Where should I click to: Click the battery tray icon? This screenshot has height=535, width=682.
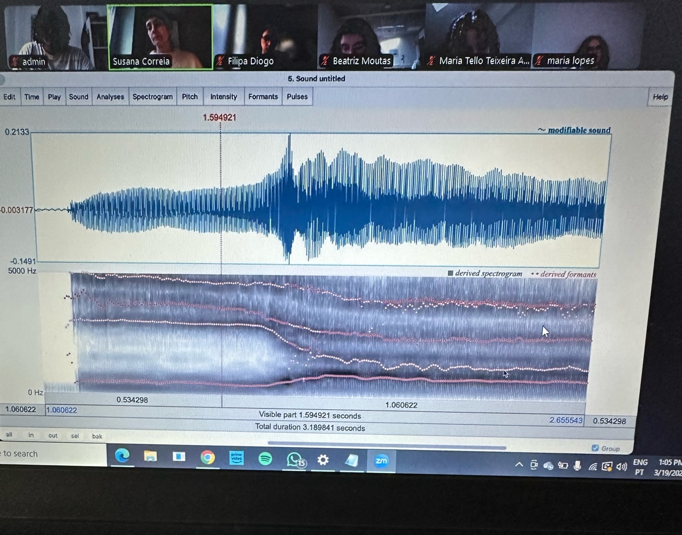(x=563, y=466)
